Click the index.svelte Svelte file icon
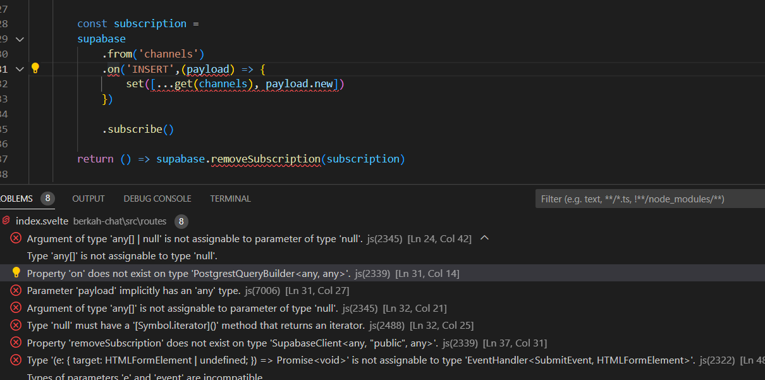This screenshot has height=380, width=765. tap(6, 221)
